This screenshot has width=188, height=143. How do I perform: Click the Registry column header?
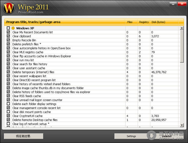click(144, 22)
